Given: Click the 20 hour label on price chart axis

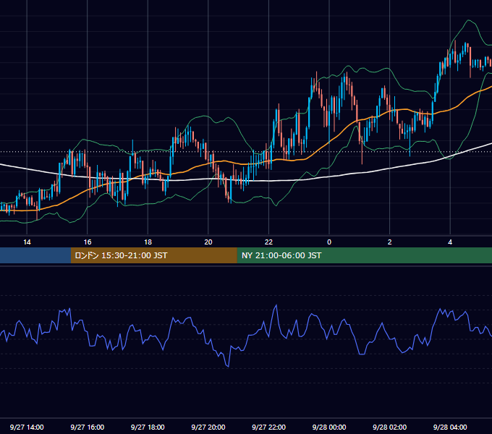Looking at the screenshot, I should coord(208,242).
